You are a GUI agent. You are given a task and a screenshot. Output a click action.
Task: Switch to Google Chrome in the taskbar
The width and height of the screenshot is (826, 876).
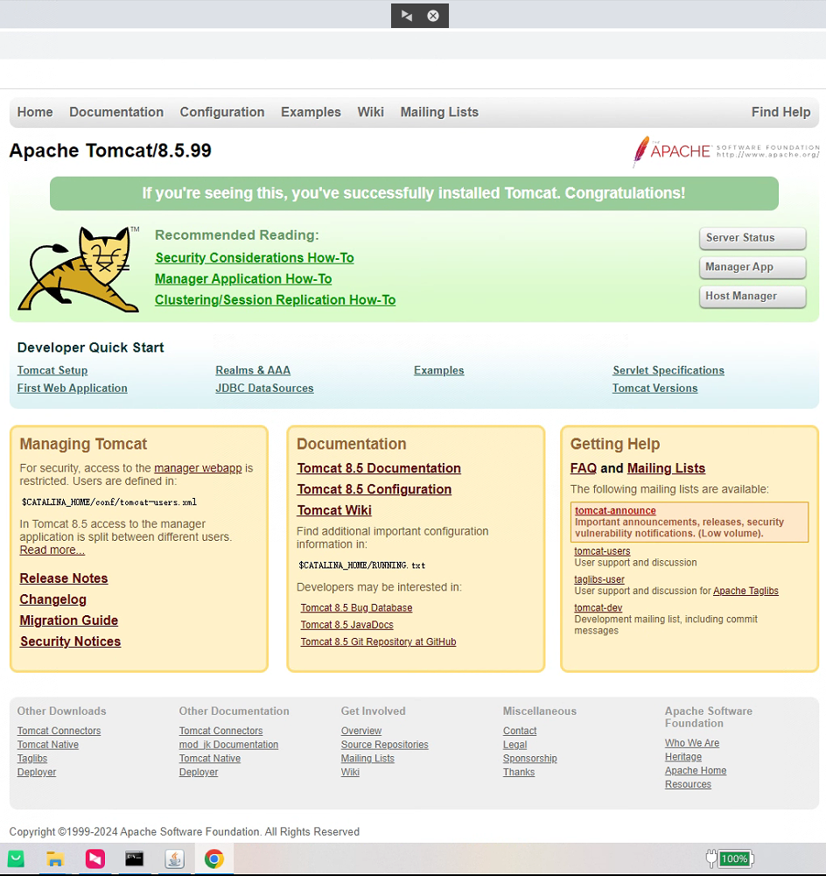point(213,858)
